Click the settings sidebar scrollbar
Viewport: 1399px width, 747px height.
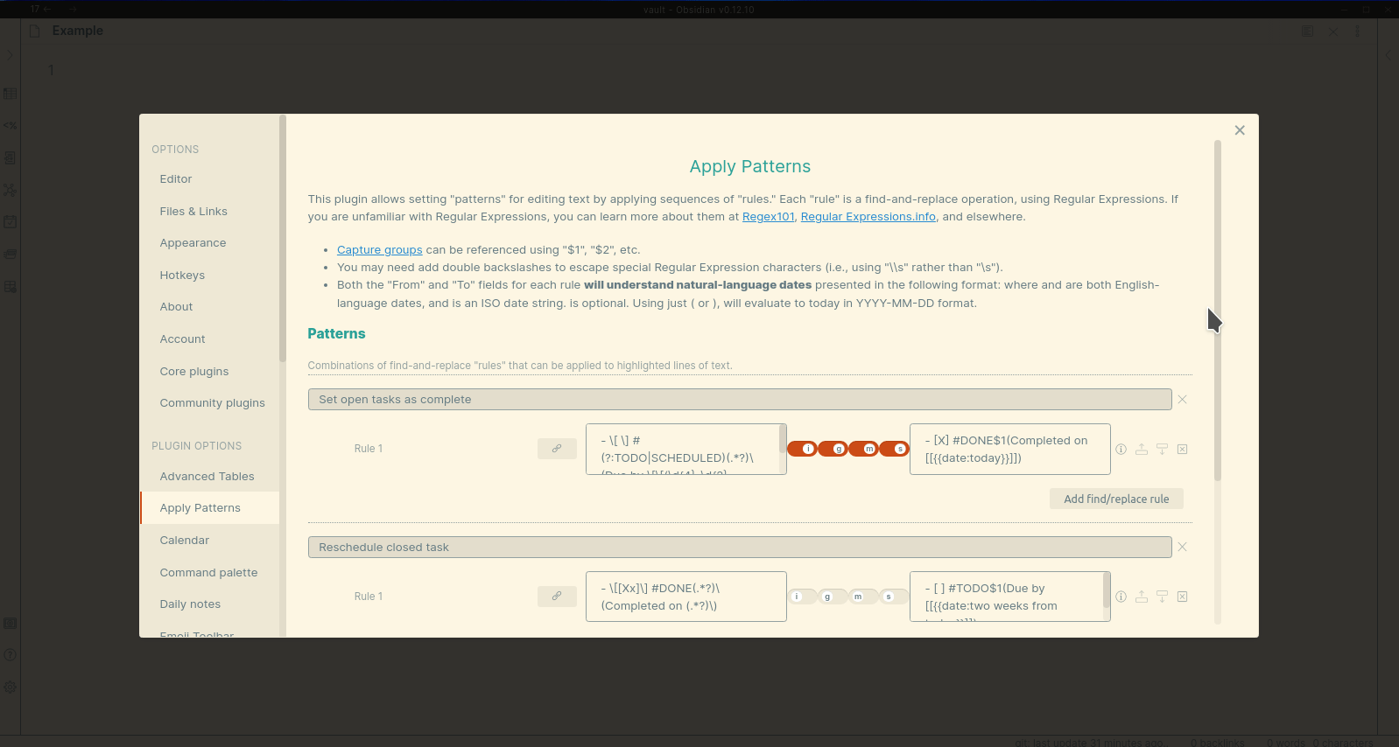click(x=282, y=238)
